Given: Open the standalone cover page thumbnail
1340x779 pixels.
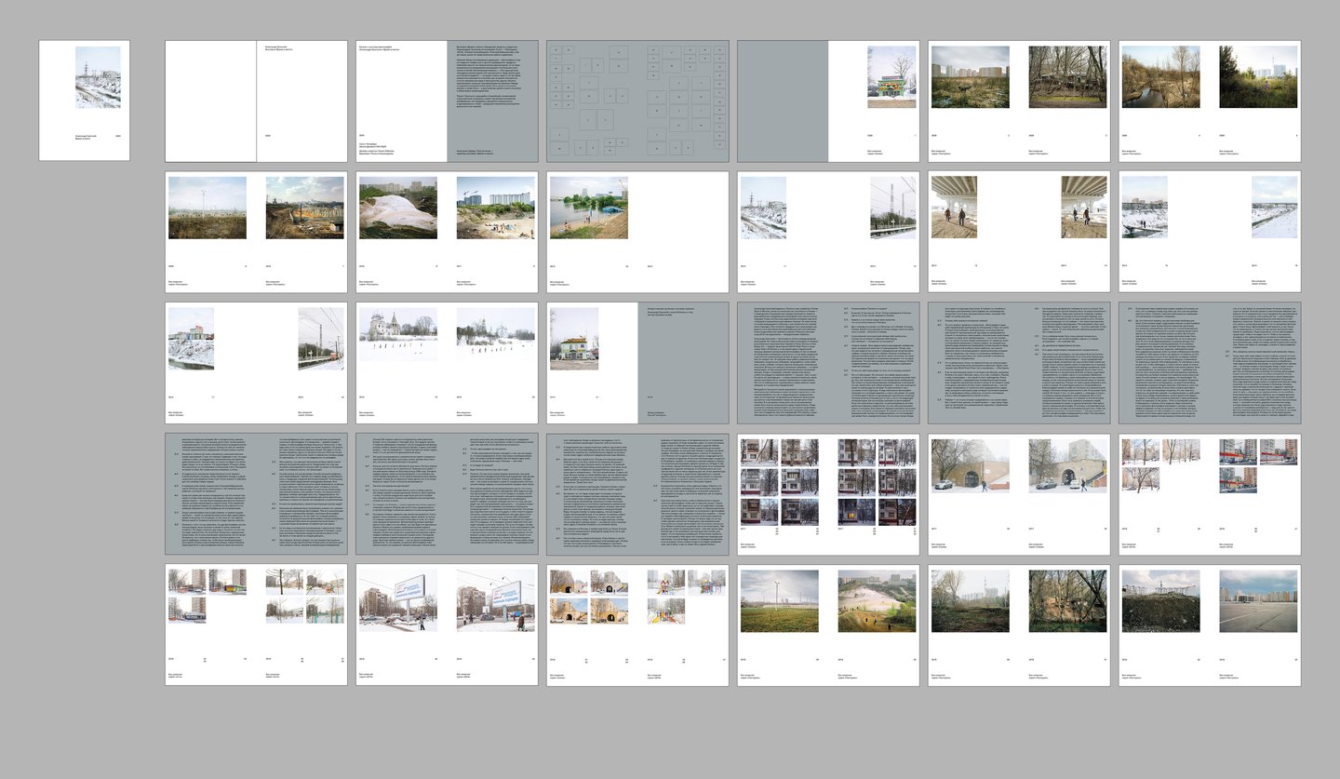Looking at the screenshot, I should click(85, 101).
